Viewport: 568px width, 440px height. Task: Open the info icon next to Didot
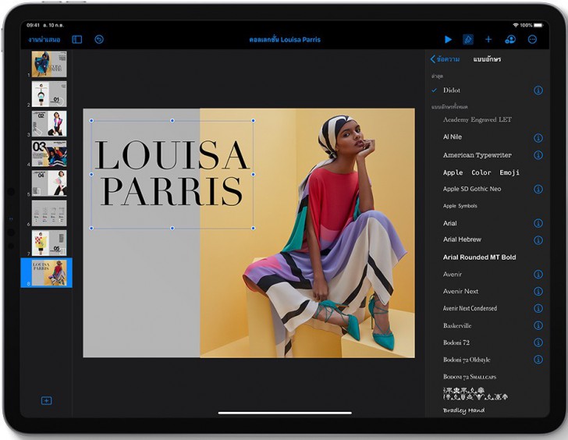(538, 90)
